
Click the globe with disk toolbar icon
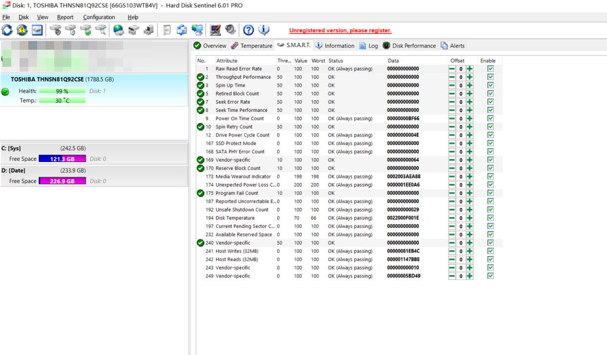pos(118,30)
